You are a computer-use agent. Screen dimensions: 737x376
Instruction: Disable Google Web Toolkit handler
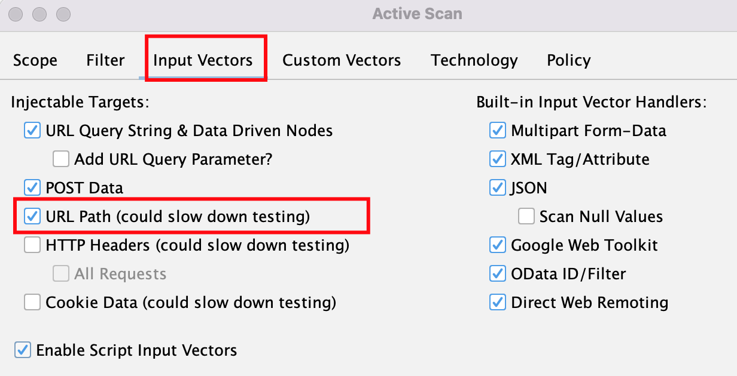click(498, 245)
